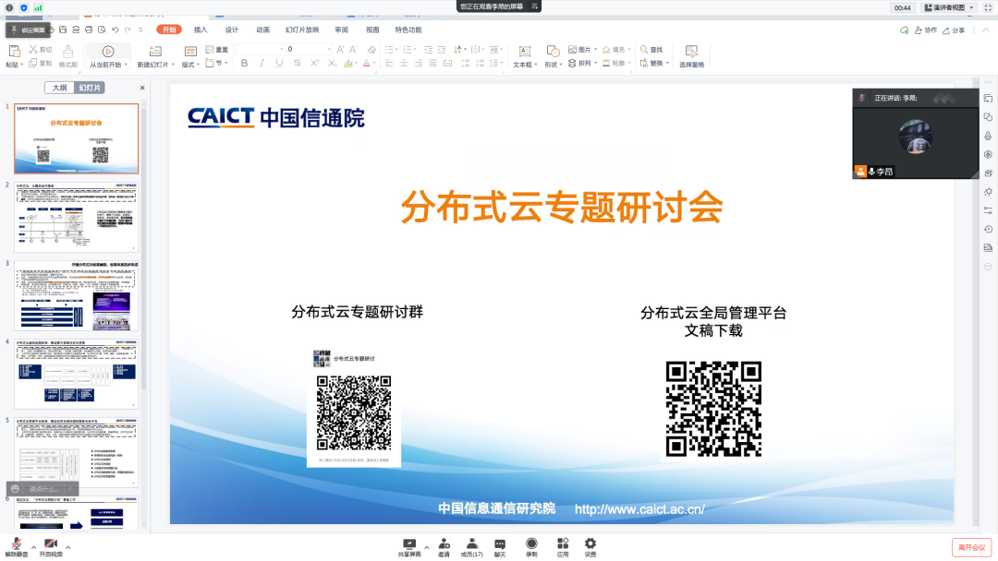Expand audio options arrow beside microphone
The height and width of the screenshot is (561, 998).
34,547
